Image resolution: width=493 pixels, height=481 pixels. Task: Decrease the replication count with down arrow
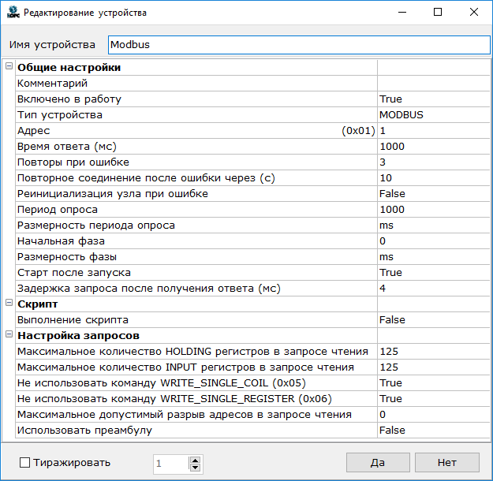[x=196, y=468]
